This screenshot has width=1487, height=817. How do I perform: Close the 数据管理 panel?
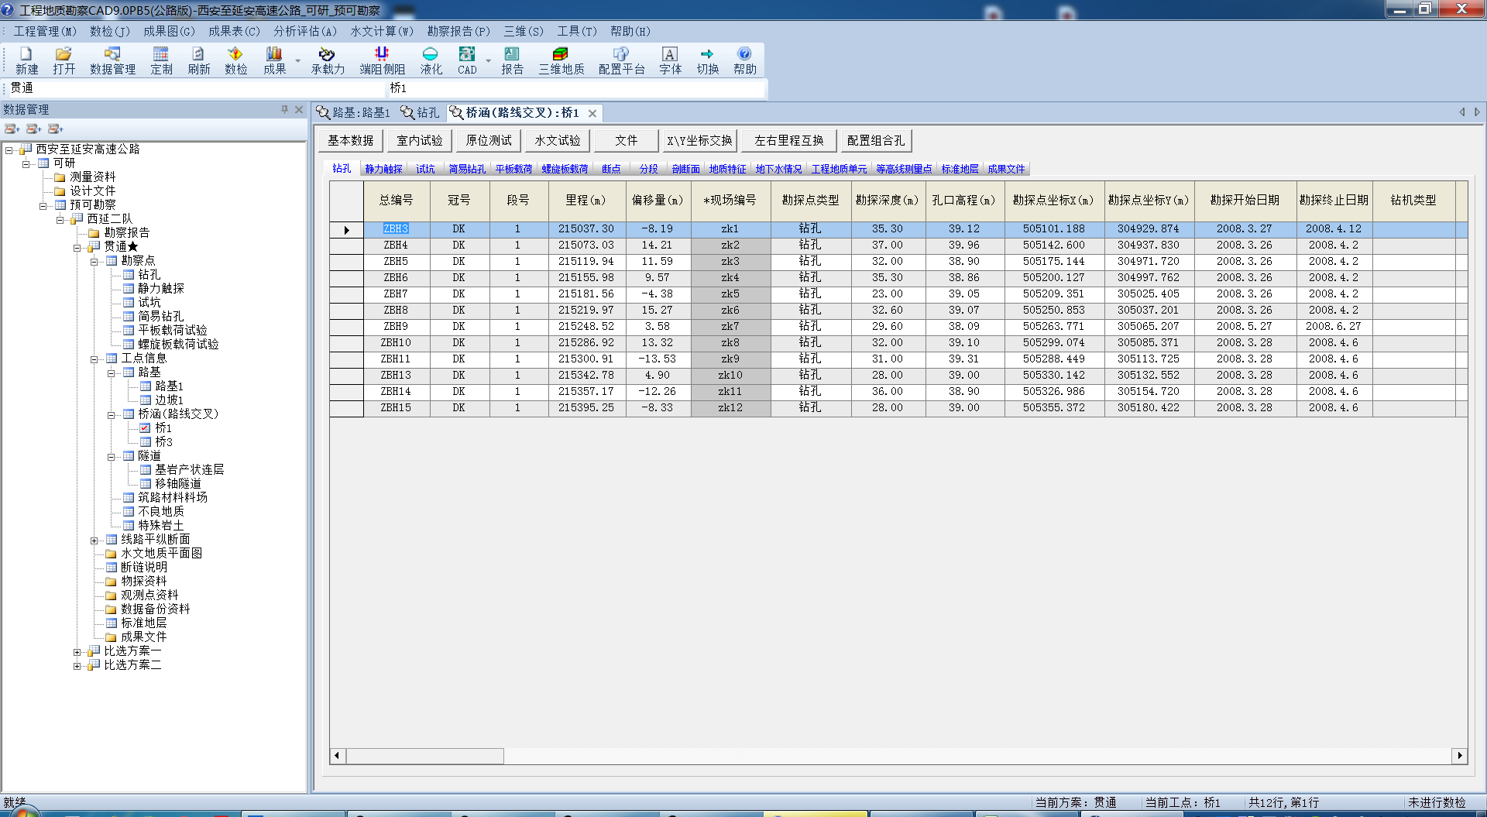pyautogui.click(x=299, y=110)
